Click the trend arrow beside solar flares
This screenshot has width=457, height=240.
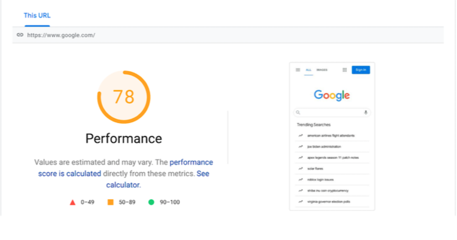point(300,169)
